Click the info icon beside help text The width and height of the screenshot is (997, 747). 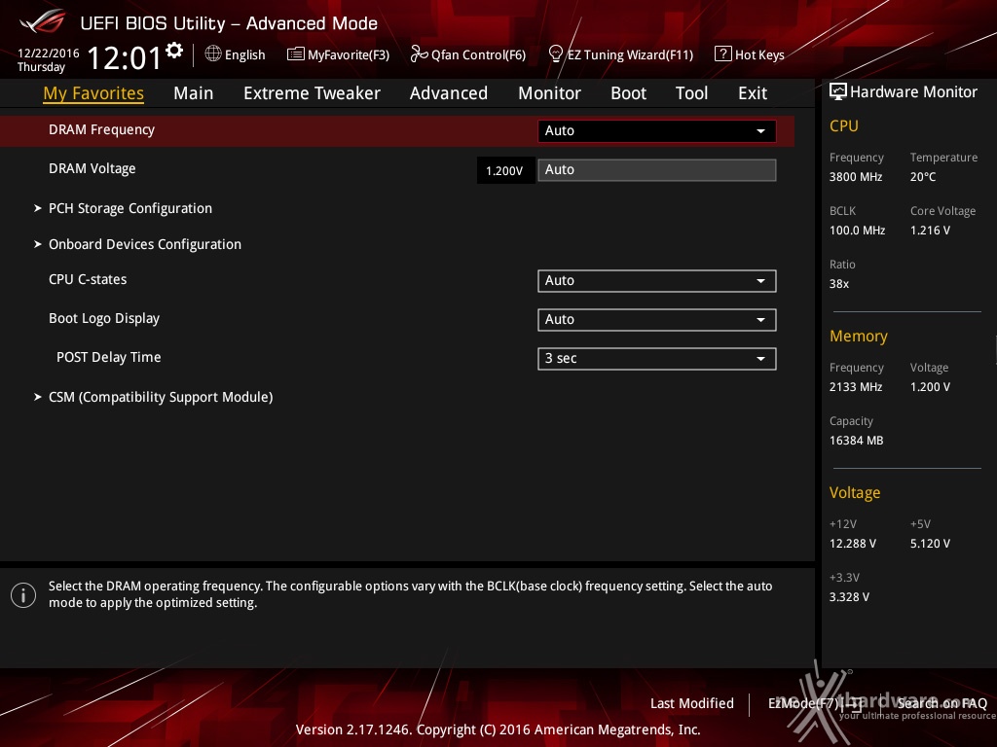[x=23, y=595]
